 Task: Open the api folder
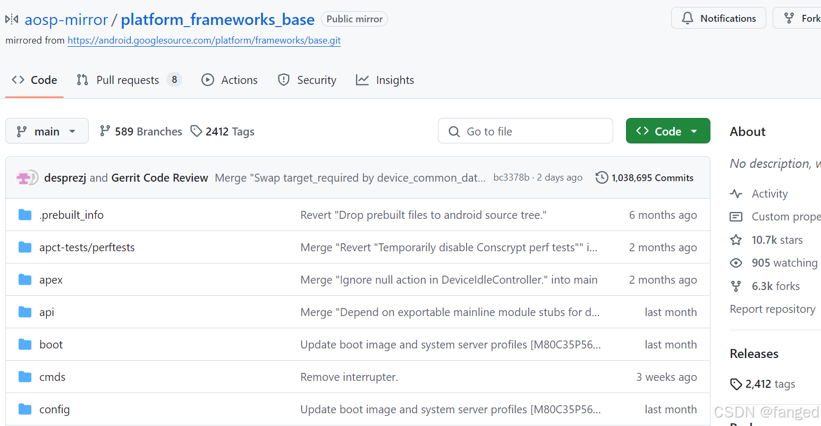coord(47,313)
